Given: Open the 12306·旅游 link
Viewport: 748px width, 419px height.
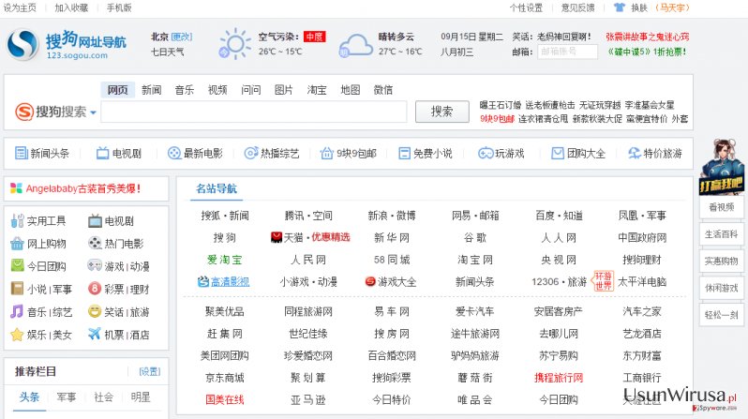Looking at the screenshot, I should click(559, 281).
